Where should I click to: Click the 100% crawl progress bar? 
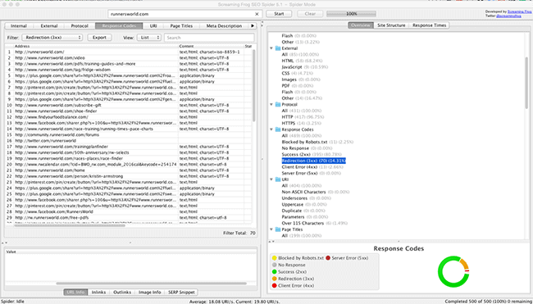pyautogui.click(x=351, y=14)
